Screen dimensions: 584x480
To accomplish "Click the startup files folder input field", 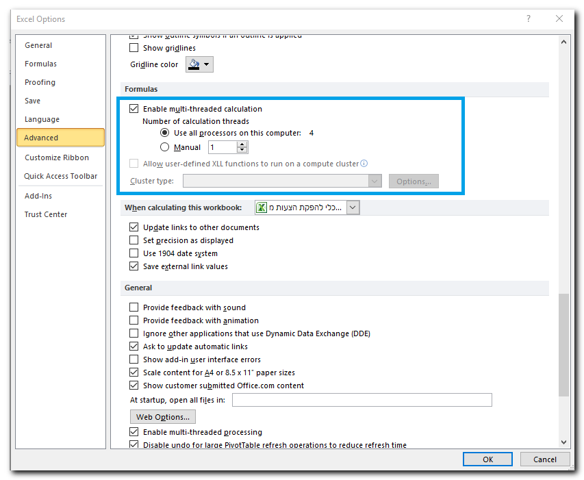I will click(x=361, y=400).
